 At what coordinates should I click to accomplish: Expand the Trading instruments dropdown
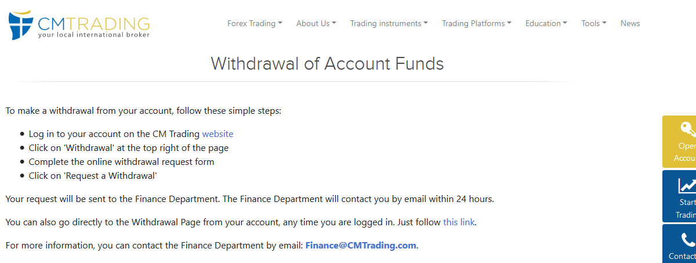389,24
